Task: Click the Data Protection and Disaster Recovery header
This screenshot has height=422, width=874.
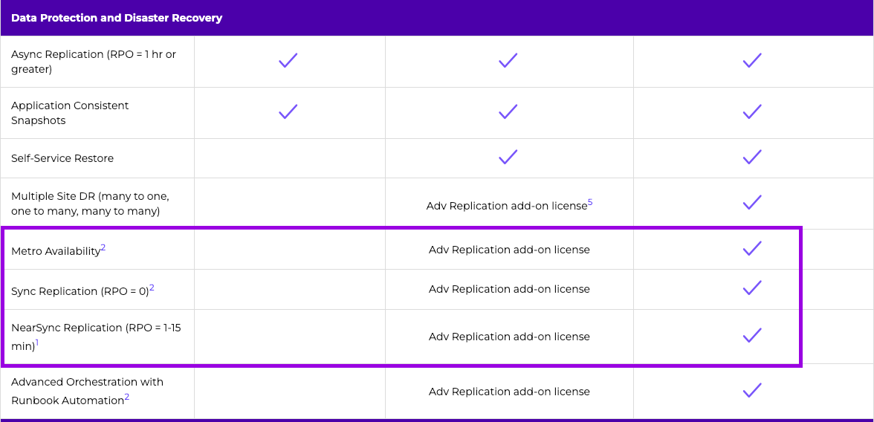Action: coord(117,18)
